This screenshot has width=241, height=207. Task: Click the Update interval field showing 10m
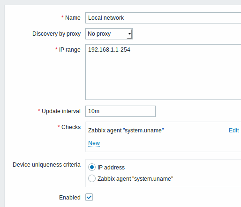(120, 111)
